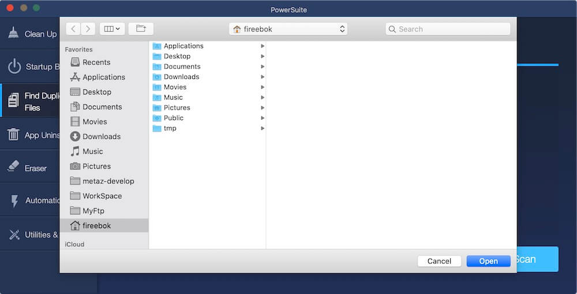Viewport: 577px width, 294px height.
Task: Click the Applications folder icon in column
Action: tap(157, 46)
